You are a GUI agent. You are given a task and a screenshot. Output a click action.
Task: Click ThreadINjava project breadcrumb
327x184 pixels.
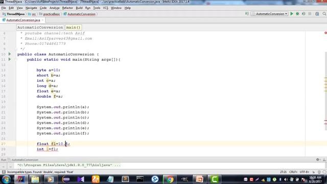click(14, 14)
